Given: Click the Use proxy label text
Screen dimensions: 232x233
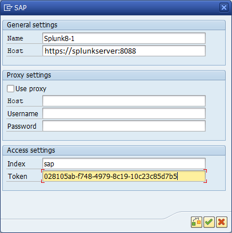Looking at the screenshot, I should point(31,89).
